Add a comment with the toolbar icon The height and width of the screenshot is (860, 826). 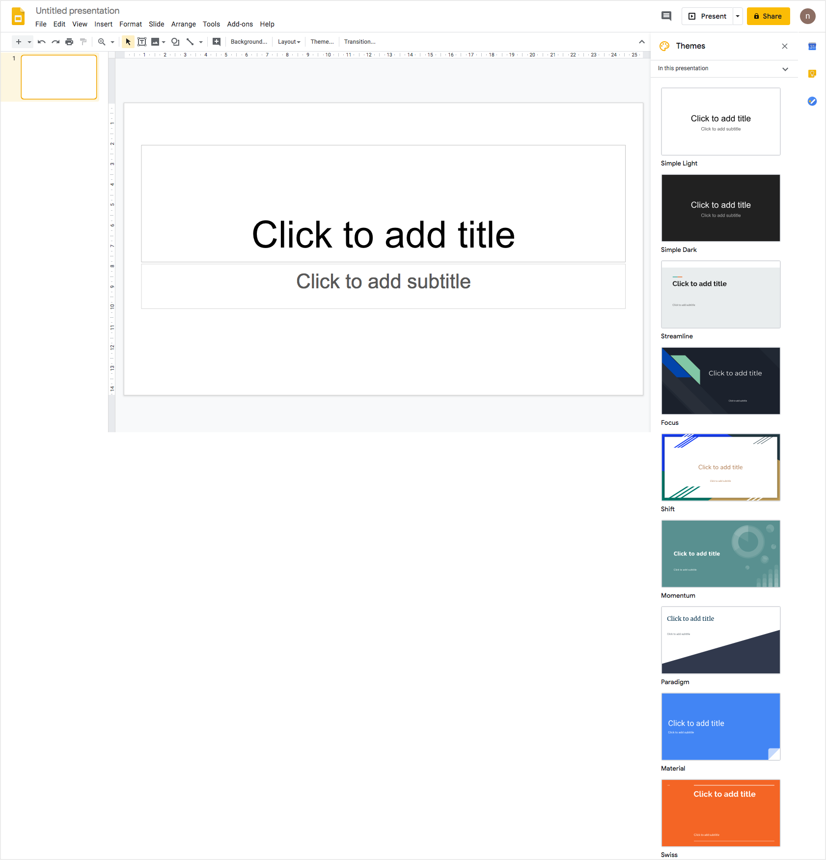click(x=217, y=42)
